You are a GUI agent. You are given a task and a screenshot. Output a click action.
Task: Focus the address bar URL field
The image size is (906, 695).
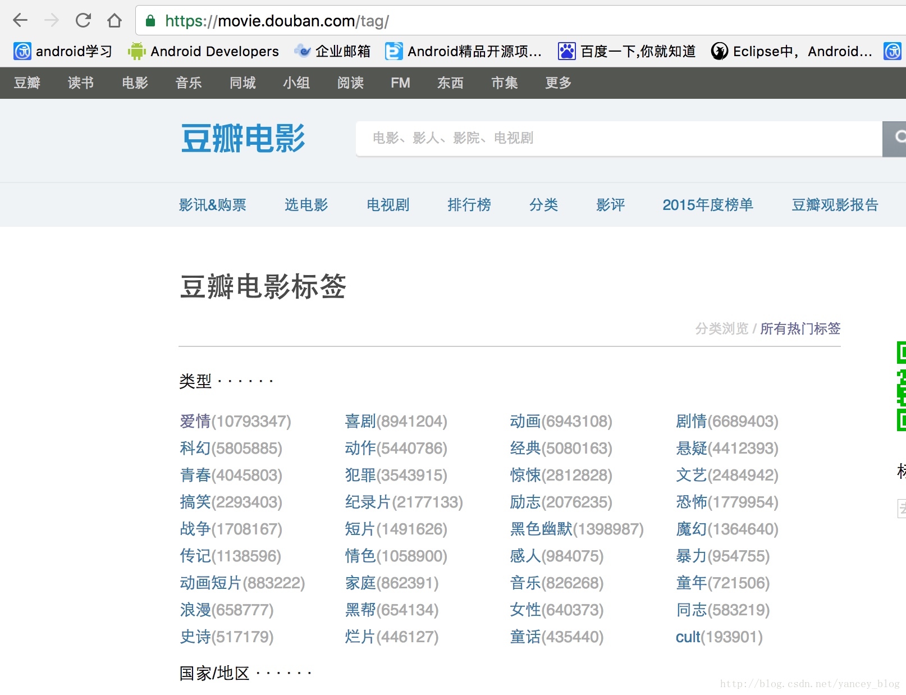[x=522, y=21]
